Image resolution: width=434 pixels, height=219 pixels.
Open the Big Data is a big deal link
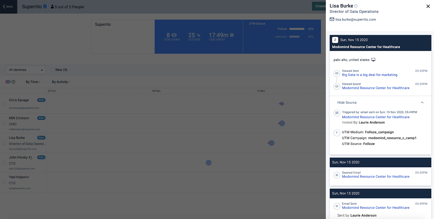coord(369,75)
